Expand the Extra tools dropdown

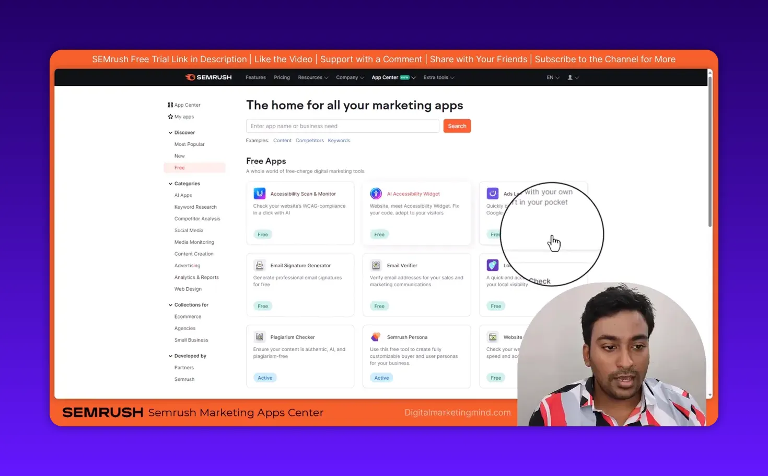[x=438, y=77]
